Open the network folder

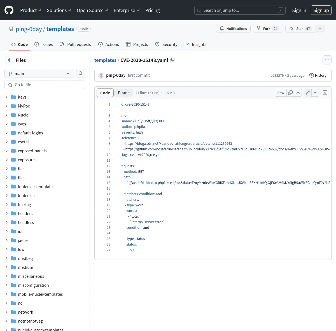click(x=25, y=312)
